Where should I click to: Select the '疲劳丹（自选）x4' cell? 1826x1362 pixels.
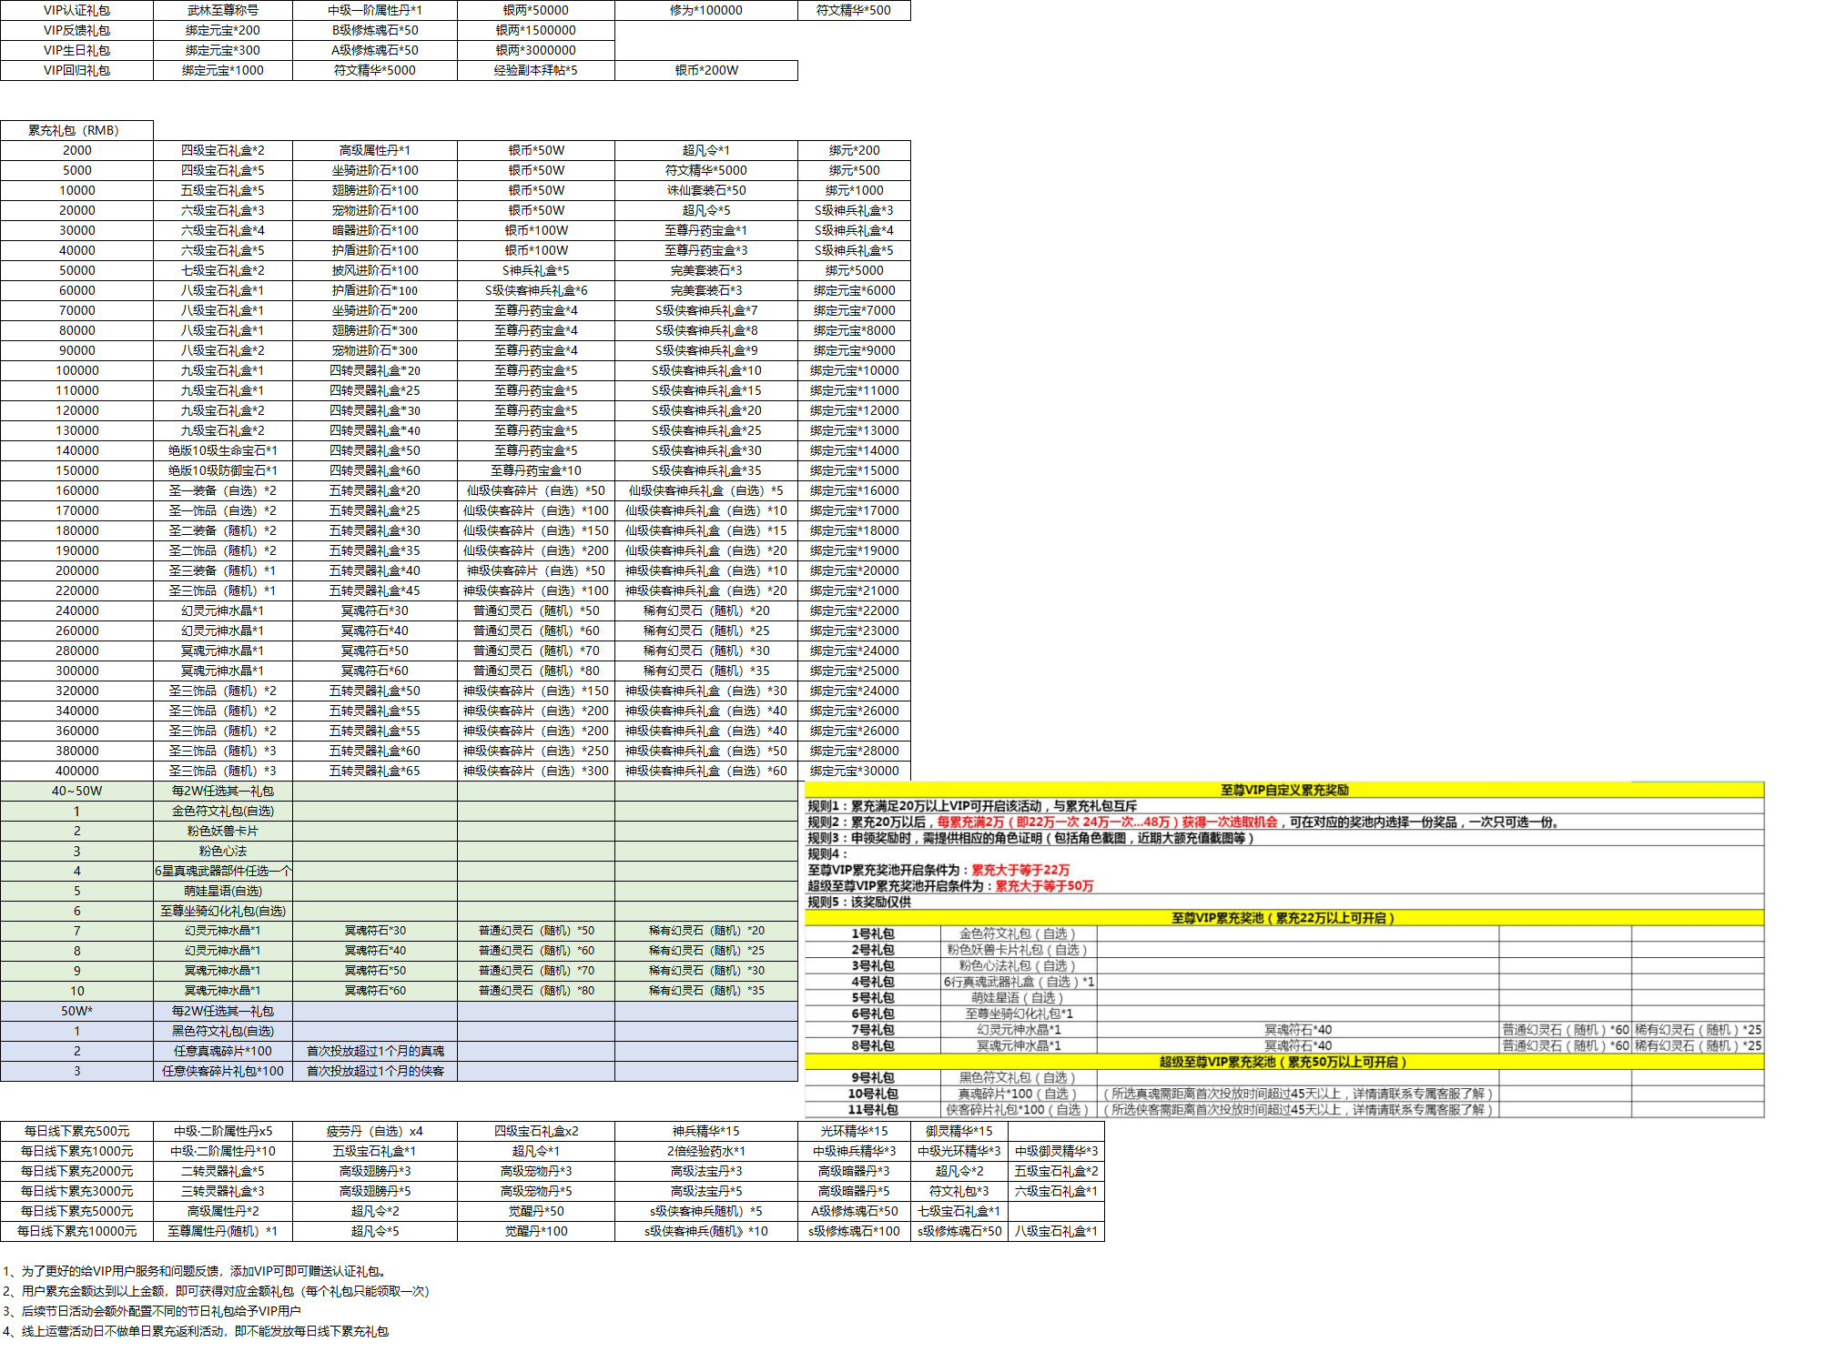375,1131
